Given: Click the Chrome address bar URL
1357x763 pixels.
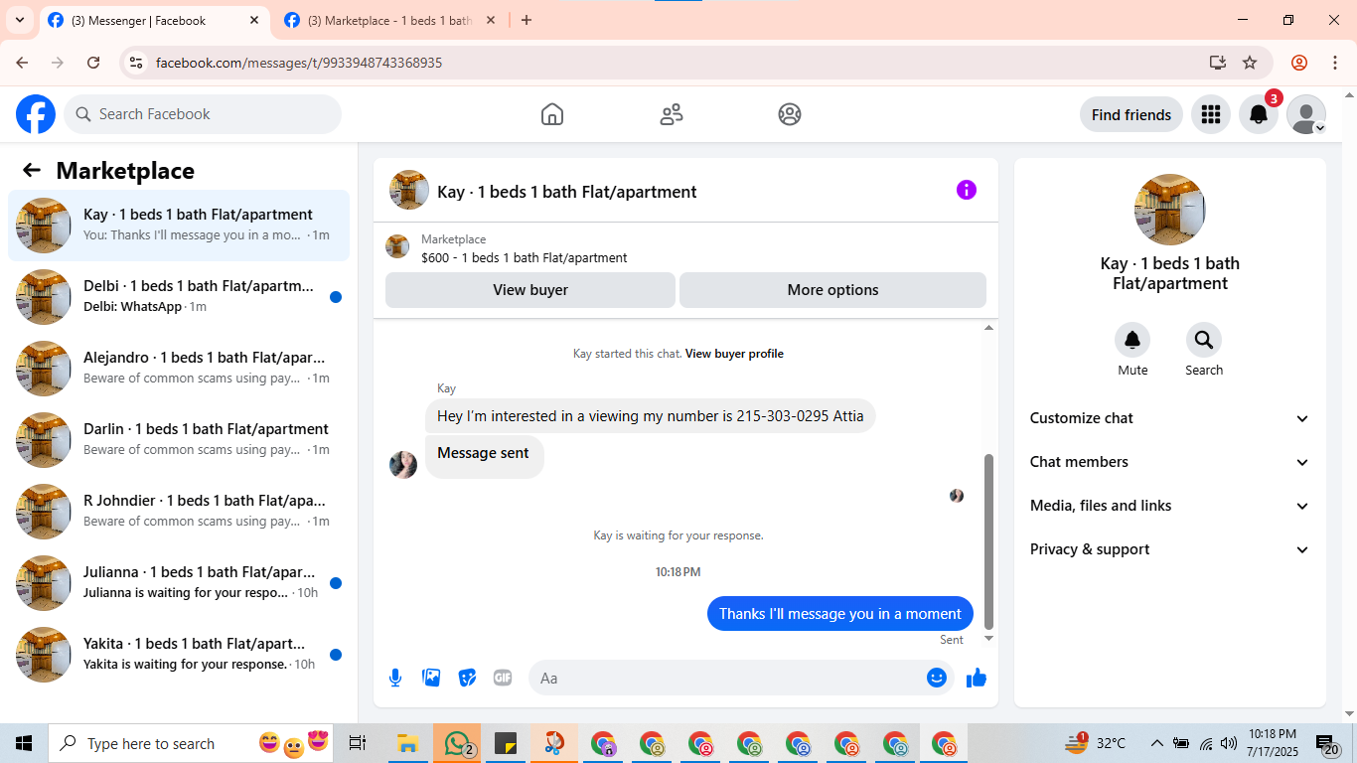Looking at the screenshot, I should coord(299,63).
